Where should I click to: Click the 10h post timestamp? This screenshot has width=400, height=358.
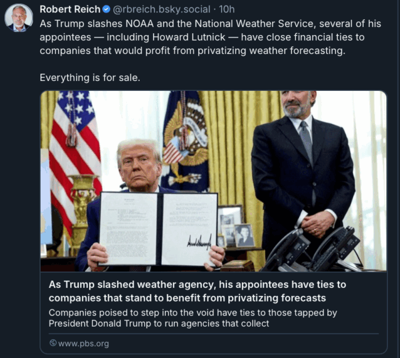click(x=226, y=9)
